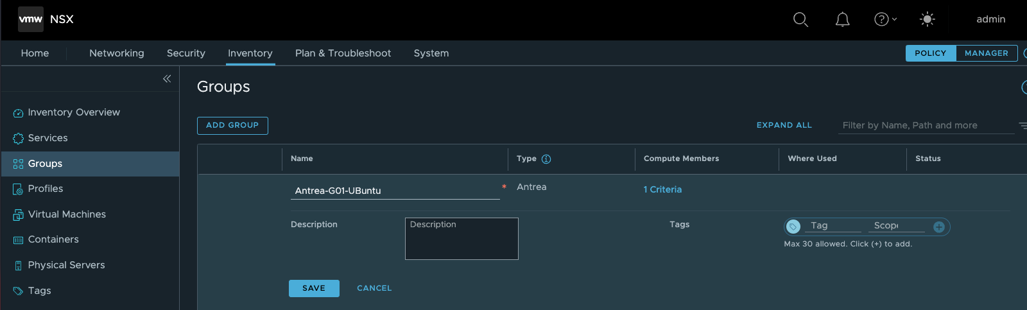The image size is (1027, 310).
Task: Open the search magnifier icon
Action: [x=800, y=19]
